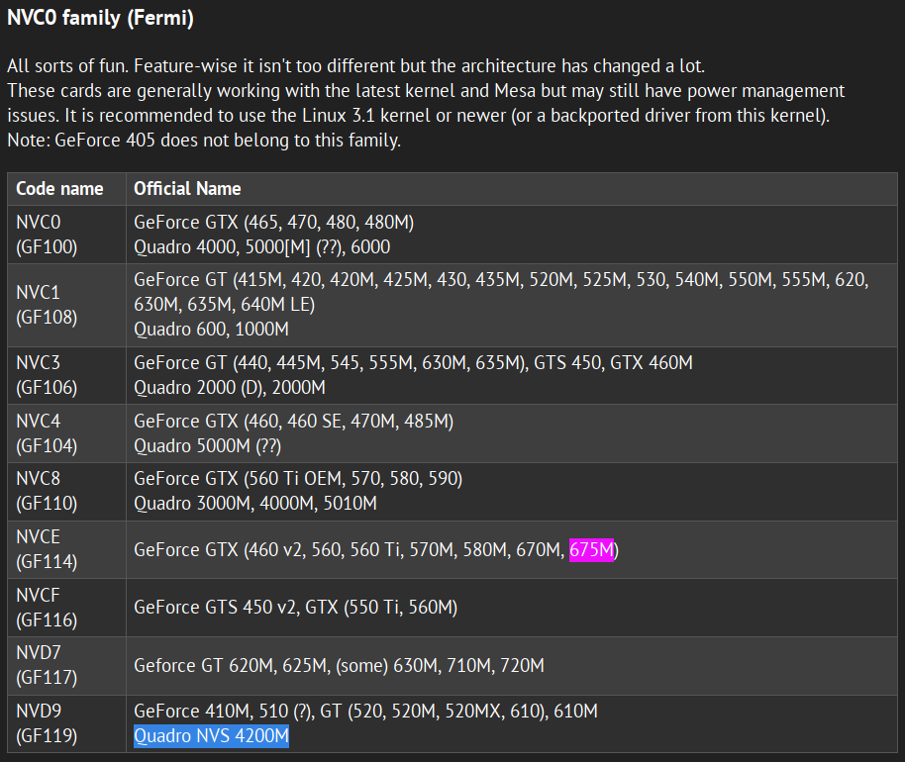Select the NVC3 (GF106) code name cell
Screen dimensions: 905x762
click(x=47, y=375)
